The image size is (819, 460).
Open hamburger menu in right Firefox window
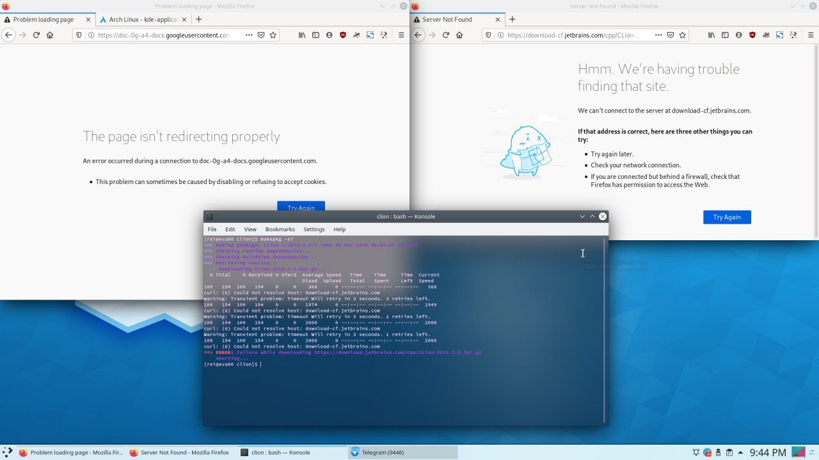coord(810,35)
